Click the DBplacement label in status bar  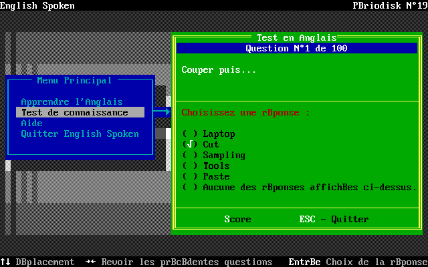tap(45, 262)
